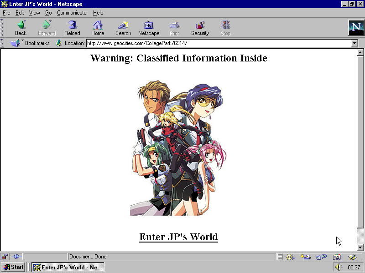The width and height of the screenshot is (365, 273).
Task: Open the Search toolbar button
Action: coord(123,28)
